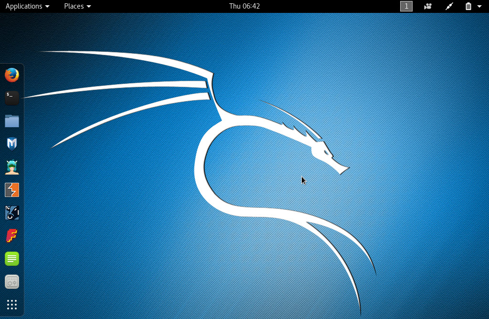
Task: Launch Firefox from the dock
Action: 12,75
